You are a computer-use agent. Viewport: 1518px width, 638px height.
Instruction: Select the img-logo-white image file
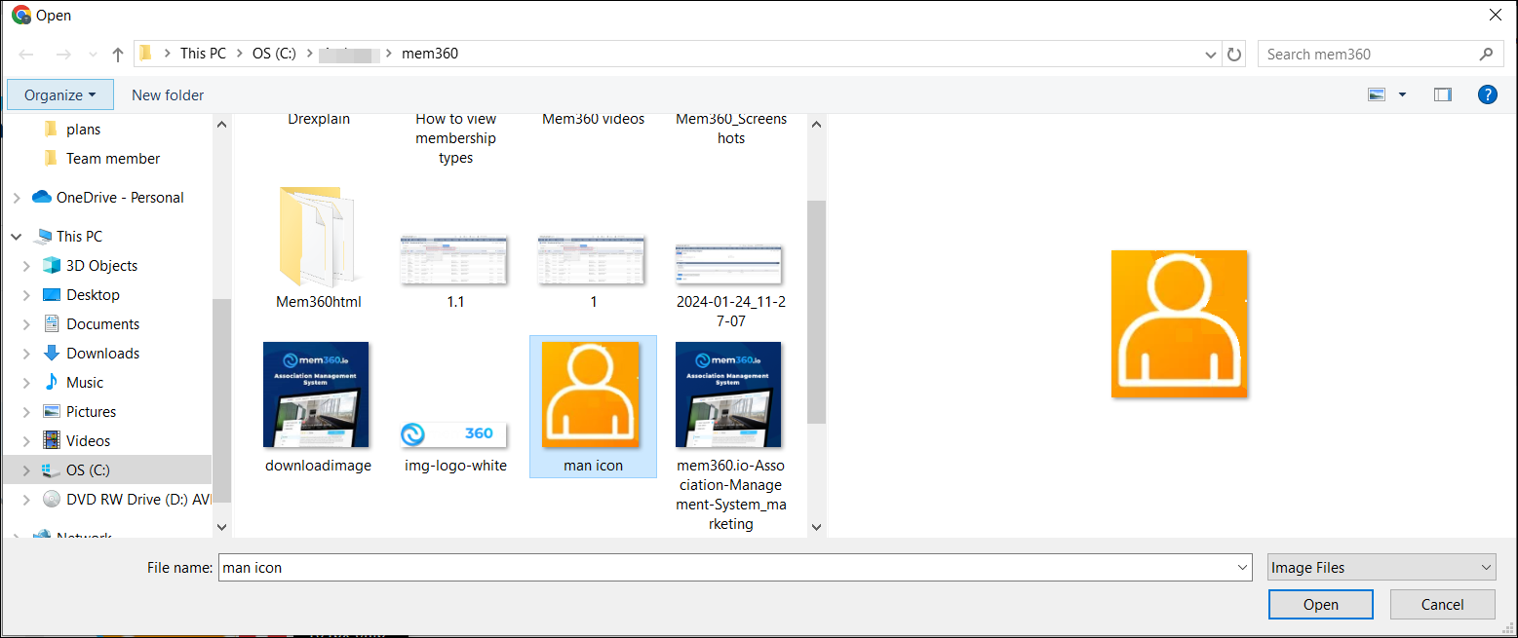(455, 435)
